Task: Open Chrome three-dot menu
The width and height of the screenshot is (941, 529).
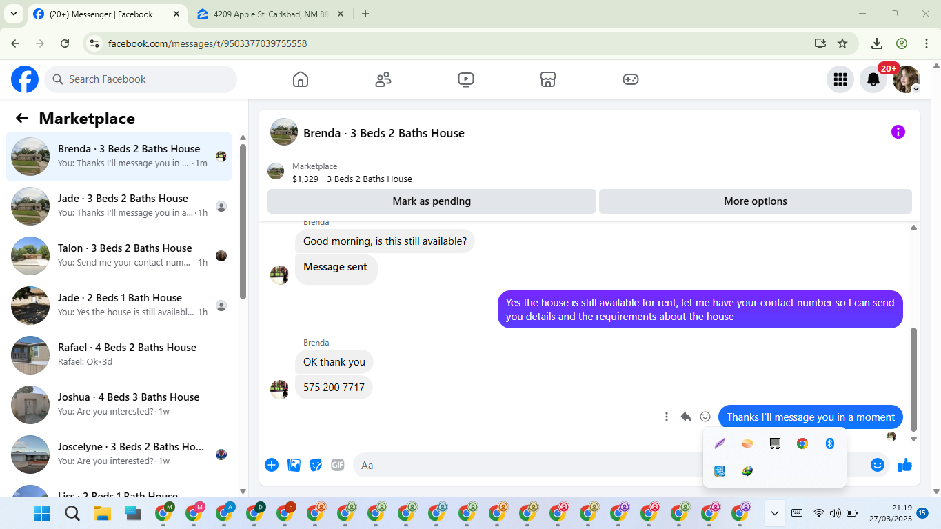Action: (x=927, y=43)
